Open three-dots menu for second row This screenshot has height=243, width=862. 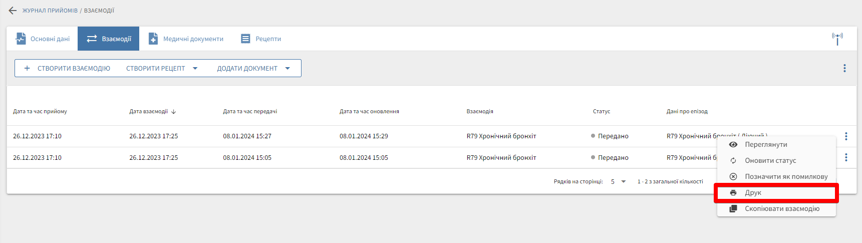point(846,157)
